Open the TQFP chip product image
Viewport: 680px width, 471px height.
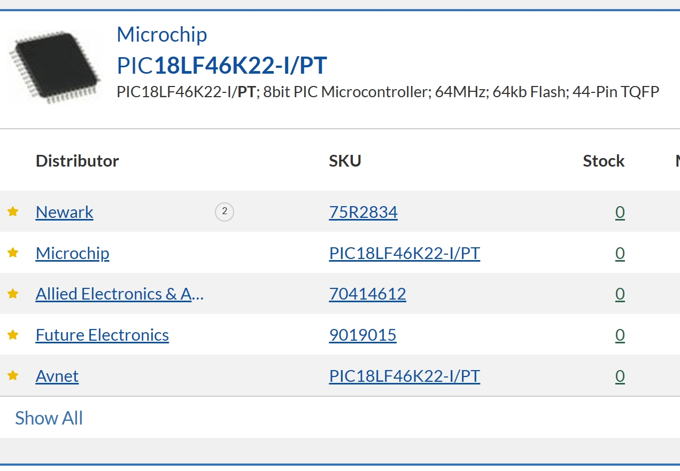coord(54,67)
